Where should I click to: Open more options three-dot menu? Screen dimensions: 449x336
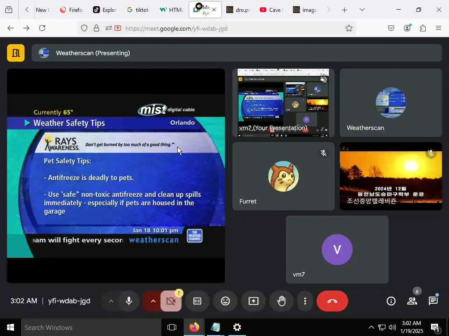point(305,301)
